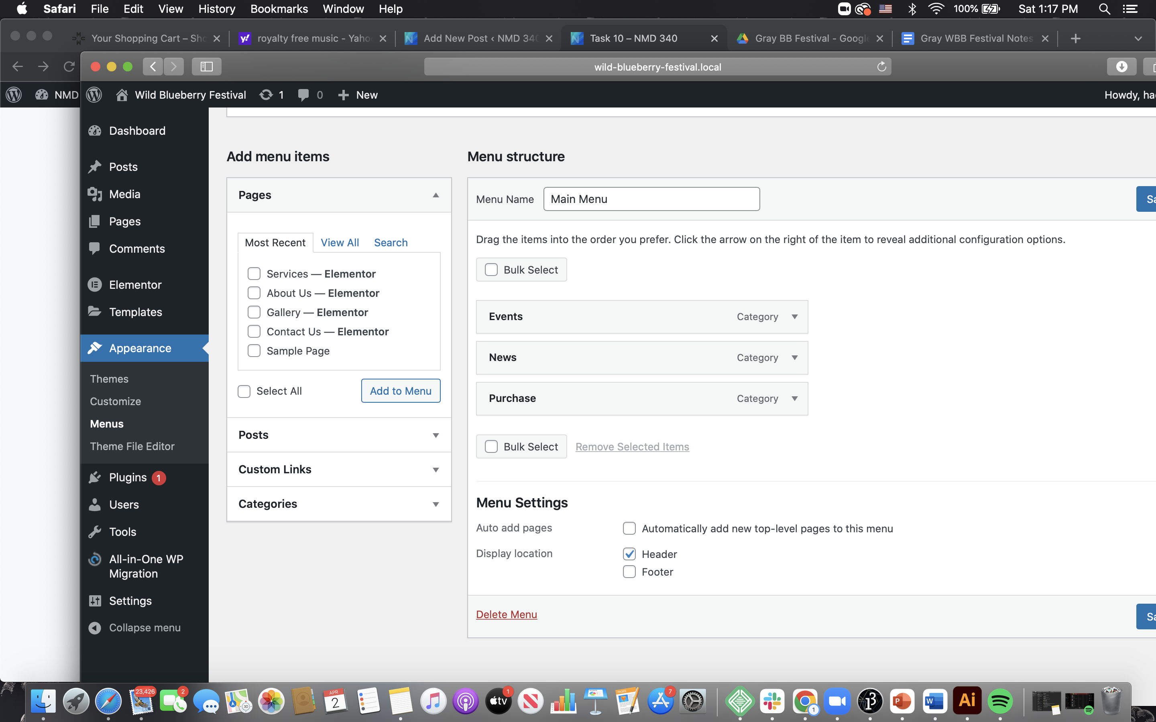This screenshot has height=722, width=1156.
Task: Click the Elementor icon in sidebar
Action: click(95, 285)
